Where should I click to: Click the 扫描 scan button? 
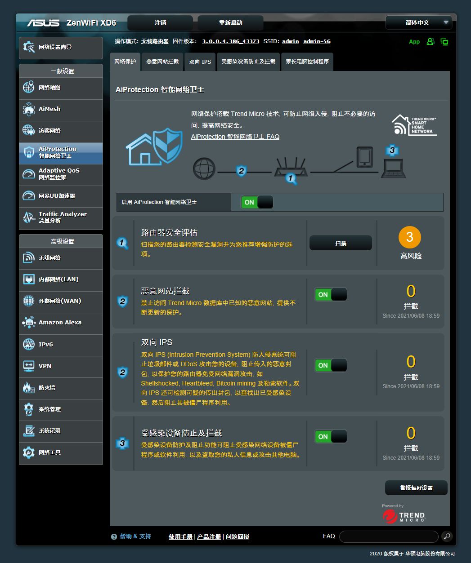tap(341, 243)
